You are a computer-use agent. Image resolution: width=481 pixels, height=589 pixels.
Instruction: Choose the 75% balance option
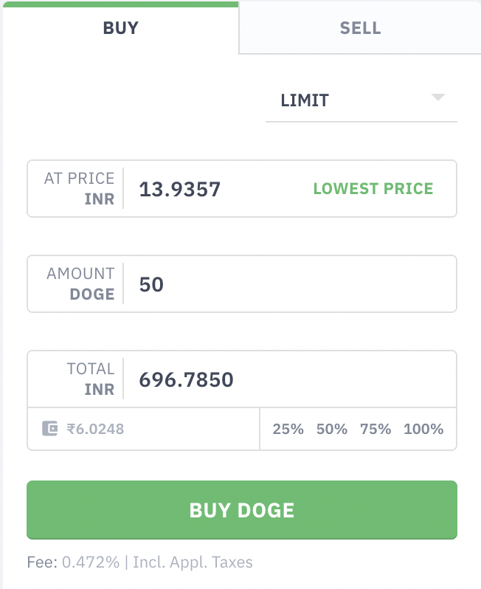pyautogui.click(x=376, y=429)
